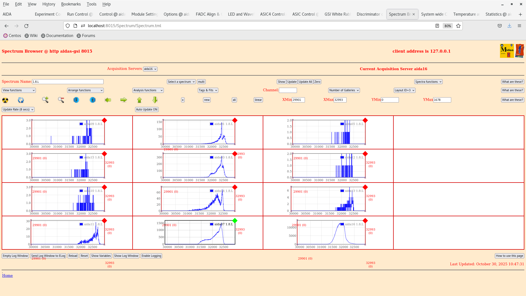Select the zoom-out magnifier icon
526x296 pixels.
(61, 100)
